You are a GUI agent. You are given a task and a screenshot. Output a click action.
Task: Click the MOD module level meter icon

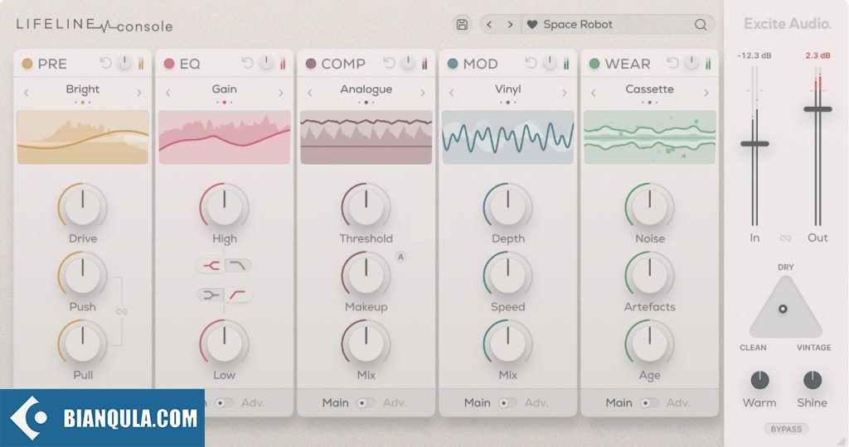tap(566, 63)
